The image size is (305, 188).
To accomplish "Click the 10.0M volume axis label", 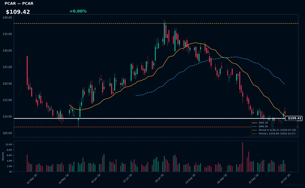I will [x=9, y=144].
